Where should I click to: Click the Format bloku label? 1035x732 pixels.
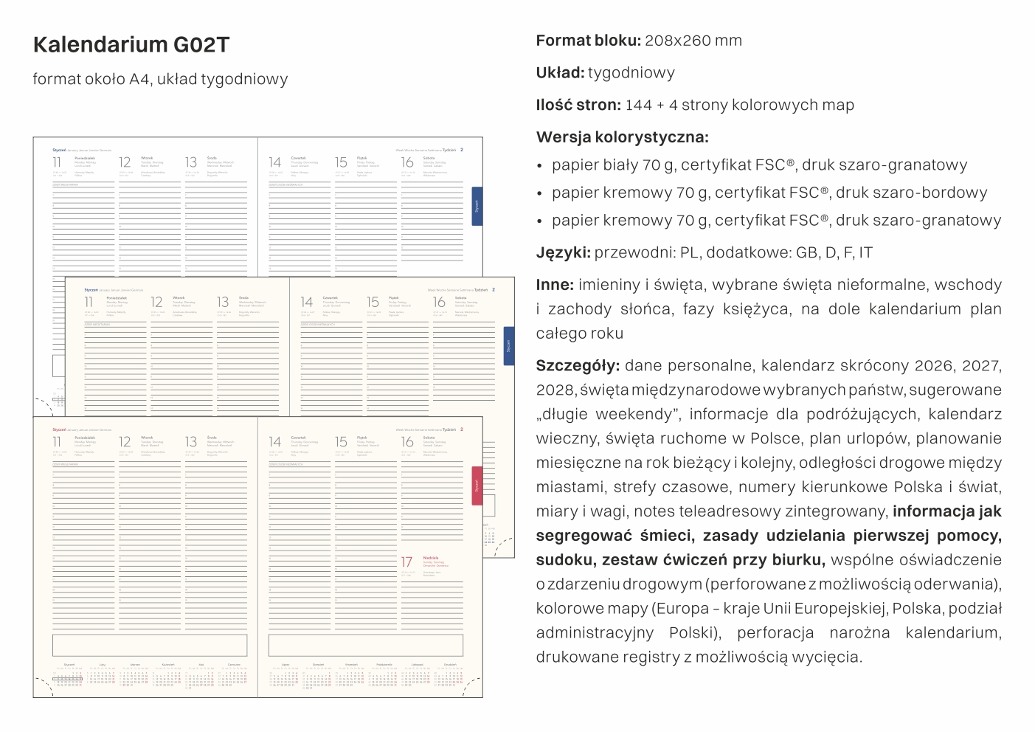coord(588,41)
